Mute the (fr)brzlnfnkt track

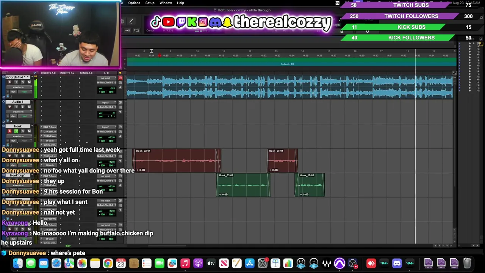point(29,82)
